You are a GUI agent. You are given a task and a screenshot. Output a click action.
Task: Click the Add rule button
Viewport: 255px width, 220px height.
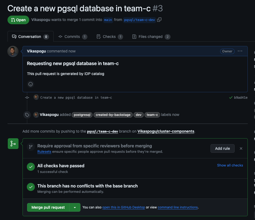223,148
